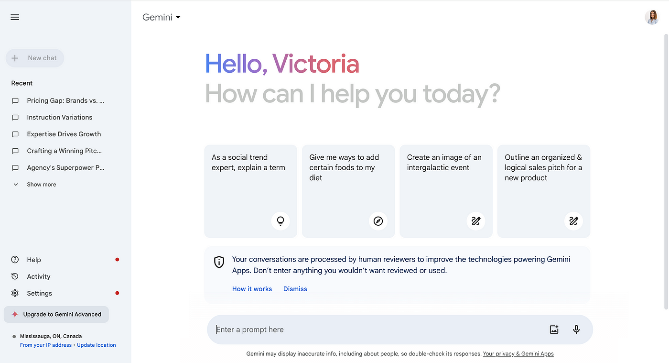Open Help in the sidebar
The image size is (669, 363).
point(33,260)
